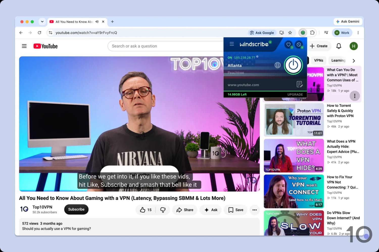The image size is (379, 252).
Task: Open a new browser tab
Action: point(112,22)
